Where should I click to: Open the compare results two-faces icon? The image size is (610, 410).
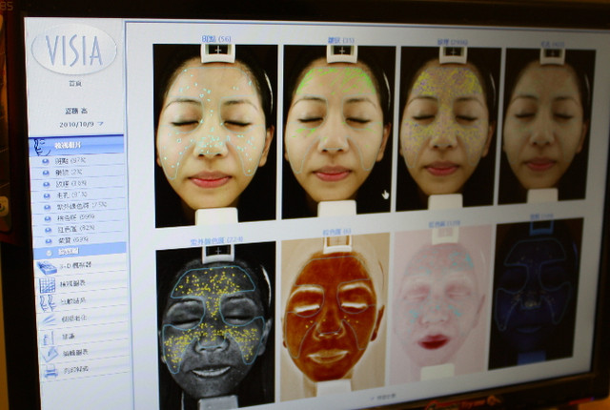[48, 303]
